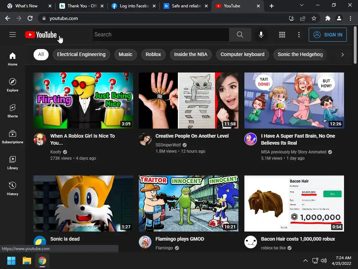This screenshot has height=269, width=358.
Task: Select the Sonic the Hedgehog chip
Action: pos(300,54)
